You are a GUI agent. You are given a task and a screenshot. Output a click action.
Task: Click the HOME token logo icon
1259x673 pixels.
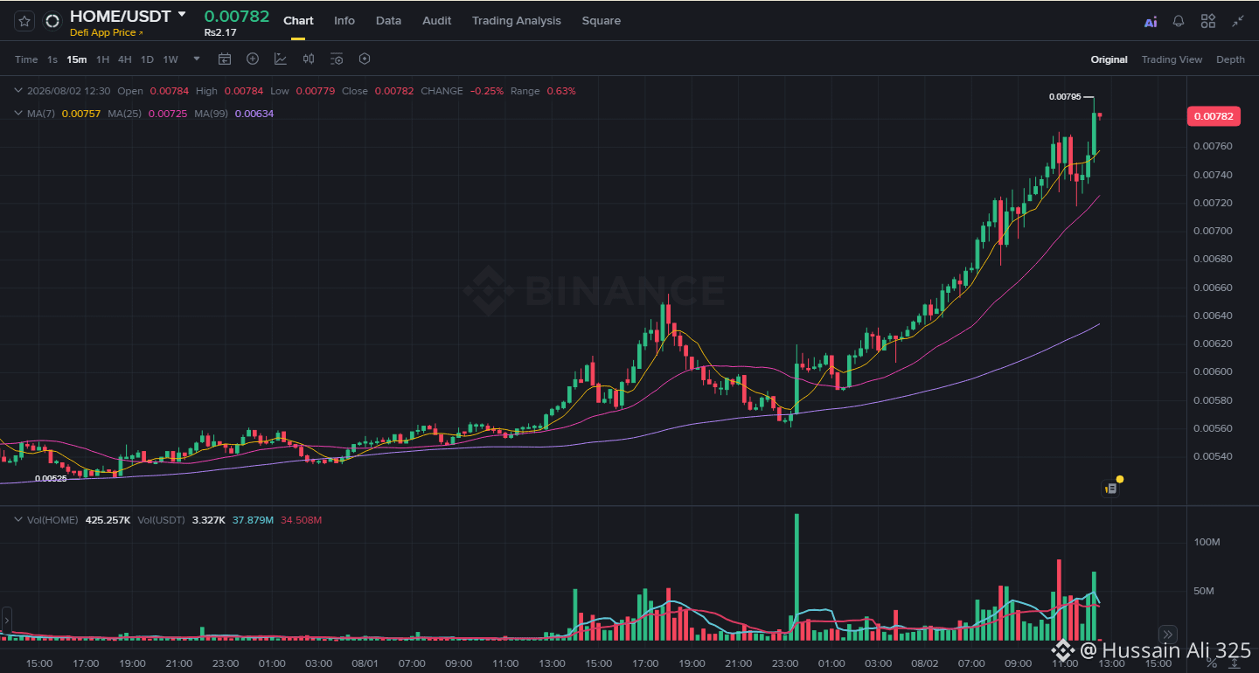pyautogui.click(x=52, y=21)
